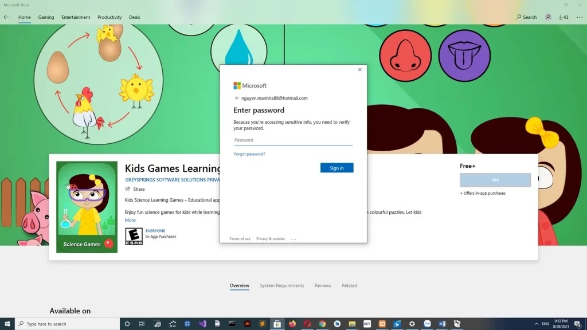The image size is (587, 330).
Task: Open Cortana circle in taskbar
Action: 127,324
